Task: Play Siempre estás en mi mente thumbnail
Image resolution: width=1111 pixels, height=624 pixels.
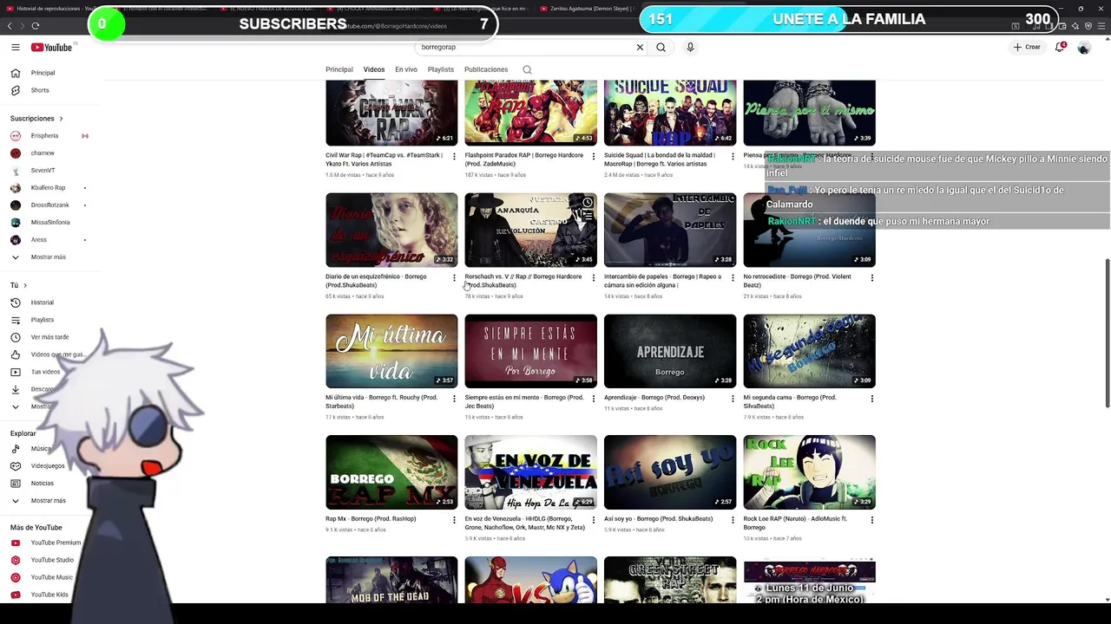Action: (531, 351)
